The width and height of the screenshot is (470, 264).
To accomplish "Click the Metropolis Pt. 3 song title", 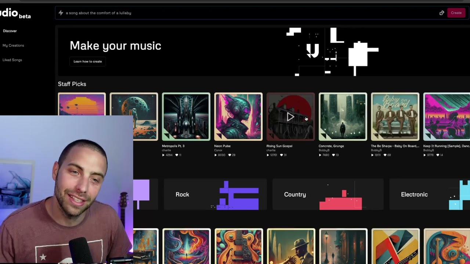I will point(173,146).
